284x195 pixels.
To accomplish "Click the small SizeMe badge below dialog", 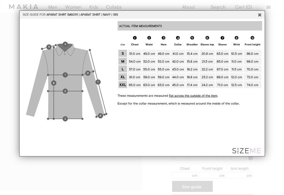I will tap(251, 158).
